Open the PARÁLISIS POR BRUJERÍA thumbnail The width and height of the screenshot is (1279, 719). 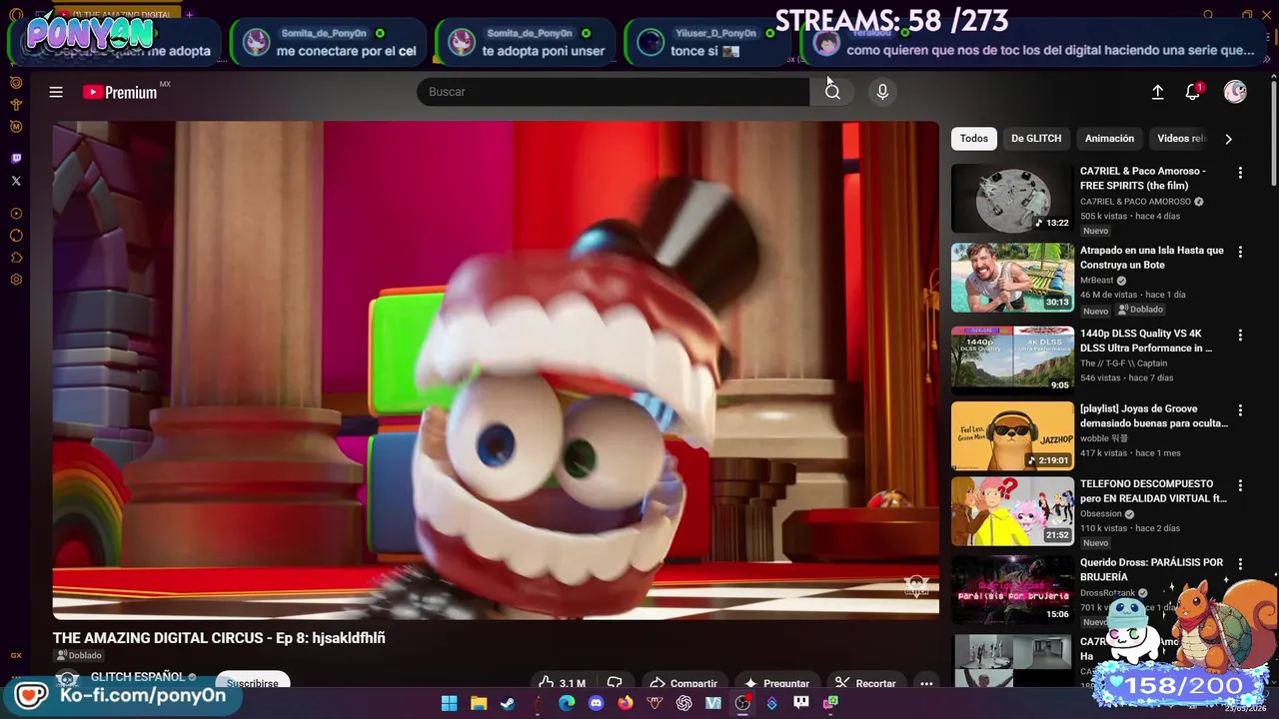(x=1012, y=589)
